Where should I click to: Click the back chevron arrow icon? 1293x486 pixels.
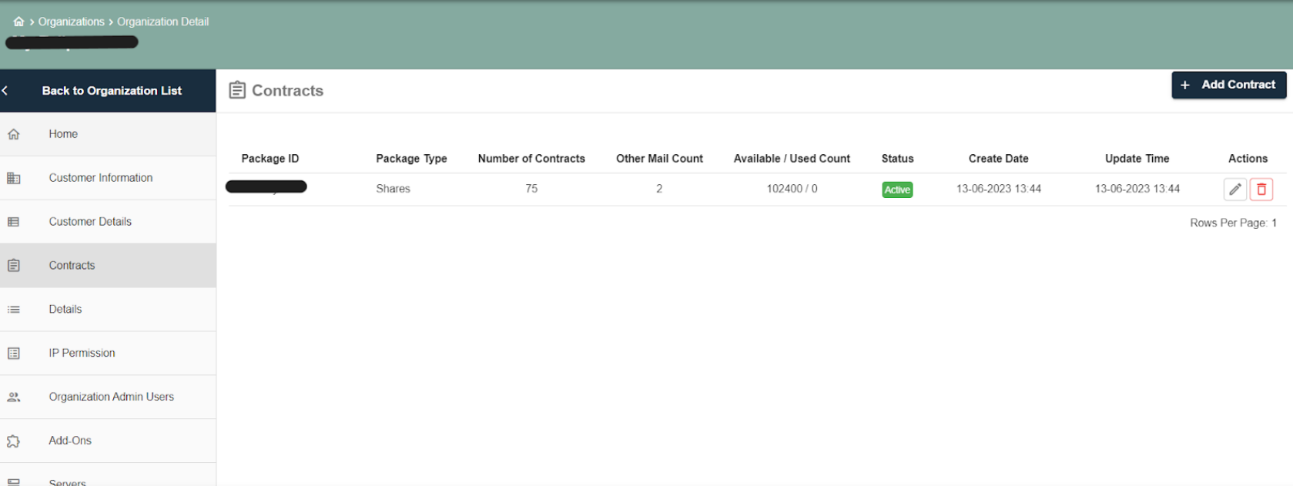click(x=5, y=91)
